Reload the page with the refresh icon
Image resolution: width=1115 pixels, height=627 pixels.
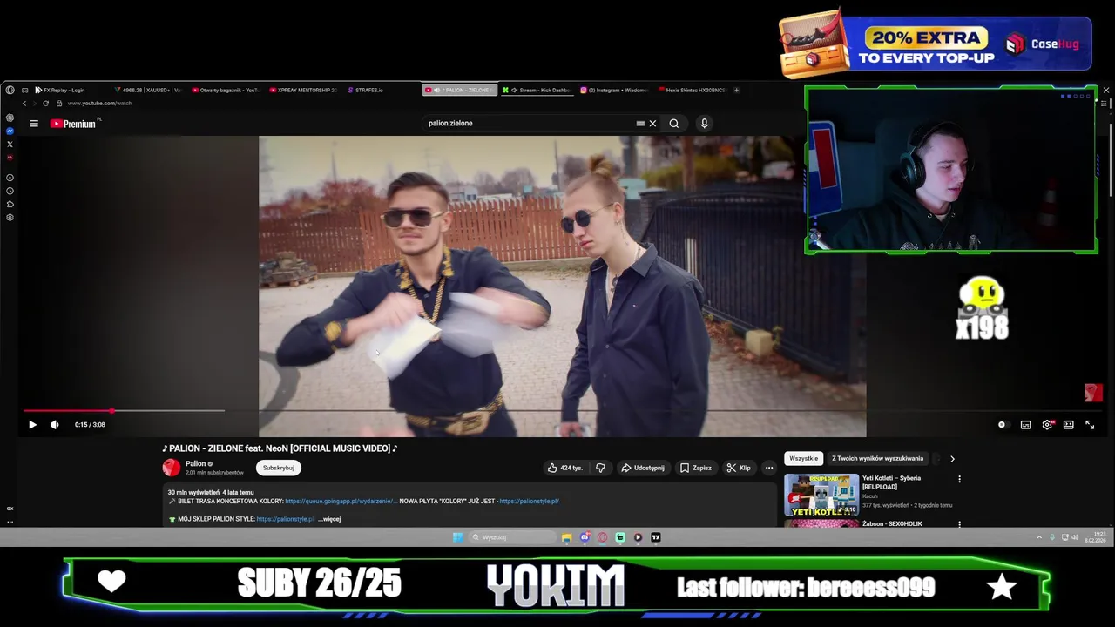46,103
